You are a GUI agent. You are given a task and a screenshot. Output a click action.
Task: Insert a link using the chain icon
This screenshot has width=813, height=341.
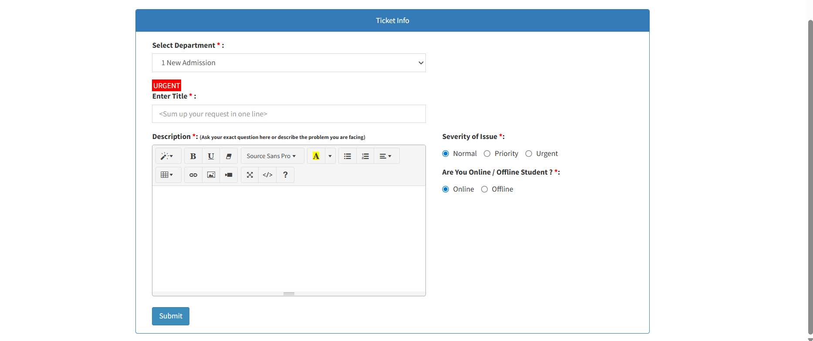click(x=193, y=175)
